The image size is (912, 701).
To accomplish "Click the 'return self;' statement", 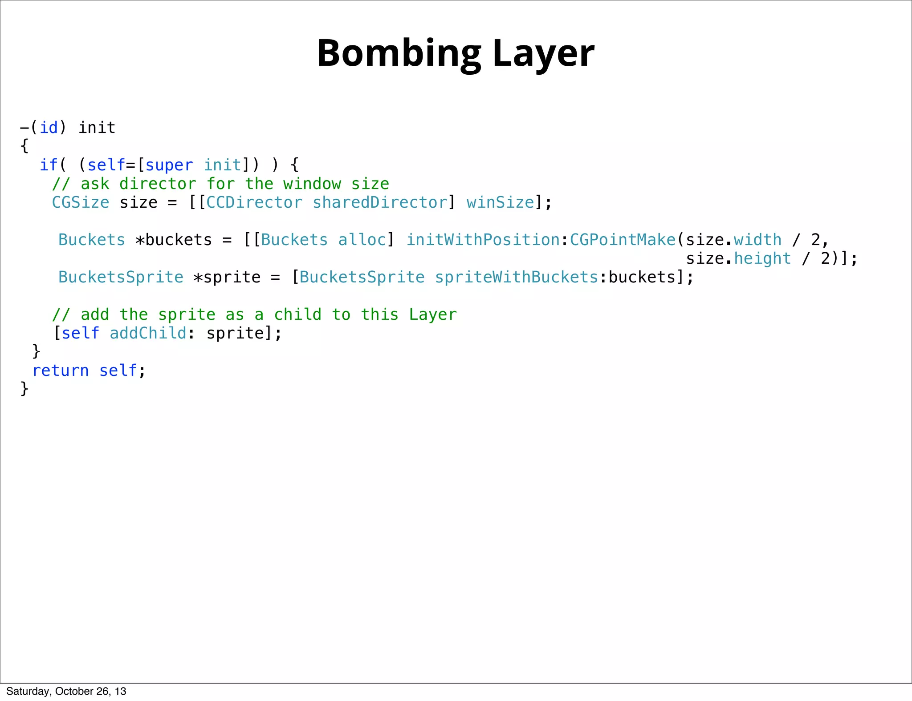I will tap(89, 371).
